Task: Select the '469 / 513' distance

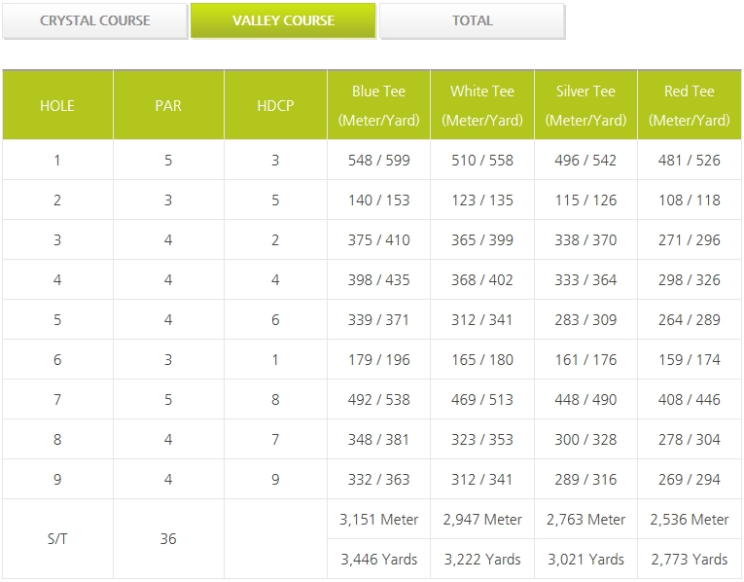Action: coord(482,400)
